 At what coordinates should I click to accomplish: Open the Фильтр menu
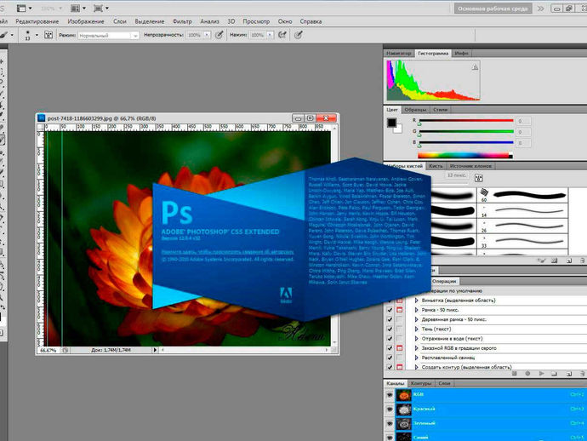click(x=182, y=21)
